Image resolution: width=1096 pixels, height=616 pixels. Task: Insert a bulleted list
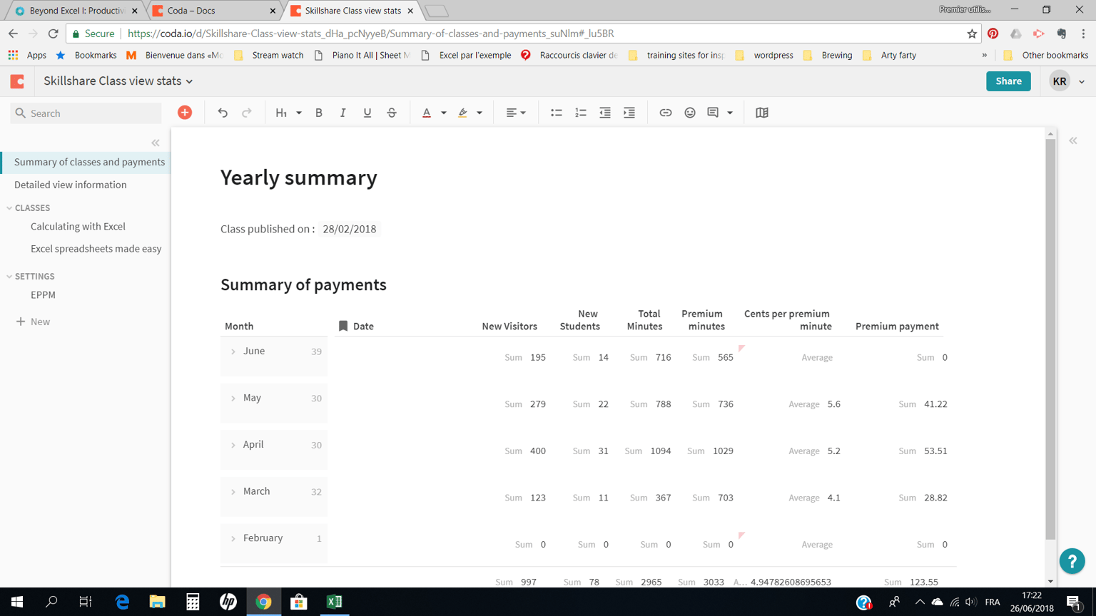point(557,113)
